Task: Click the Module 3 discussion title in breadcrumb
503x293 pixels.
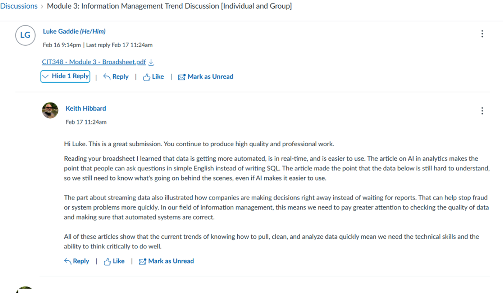Action: (x=169, y=6)
